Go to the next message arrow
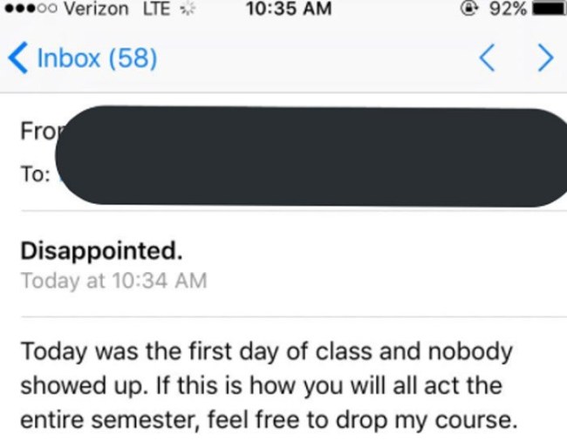Image resolution: width=567 pixels, height=442 pixels. (545, 58)
